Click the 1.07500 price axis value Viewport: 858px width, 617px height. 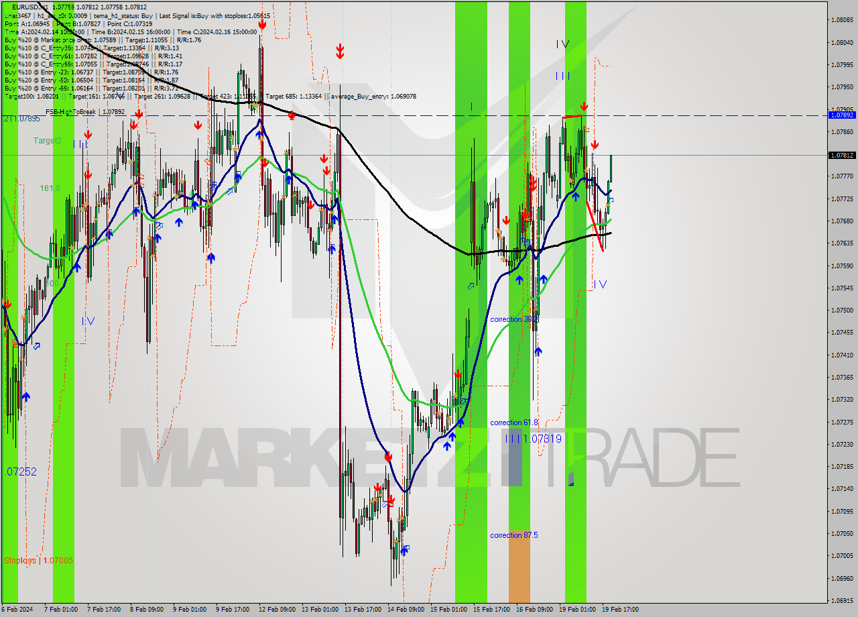(842, 310)
